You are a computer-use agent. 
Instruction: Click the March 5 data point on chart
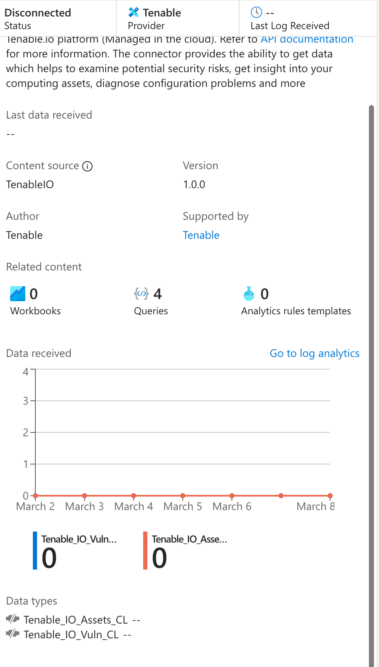183,496
